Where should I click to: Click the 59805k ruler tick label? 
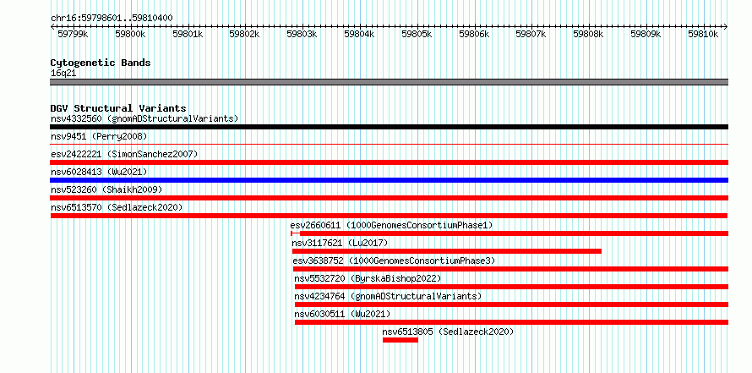click(x=417, y=34)
